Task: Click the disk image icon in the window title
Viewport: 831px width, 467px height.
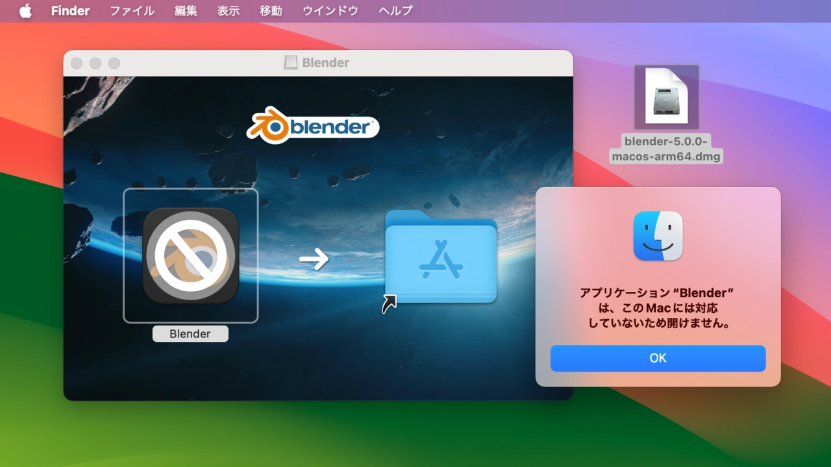Action: 290,62
